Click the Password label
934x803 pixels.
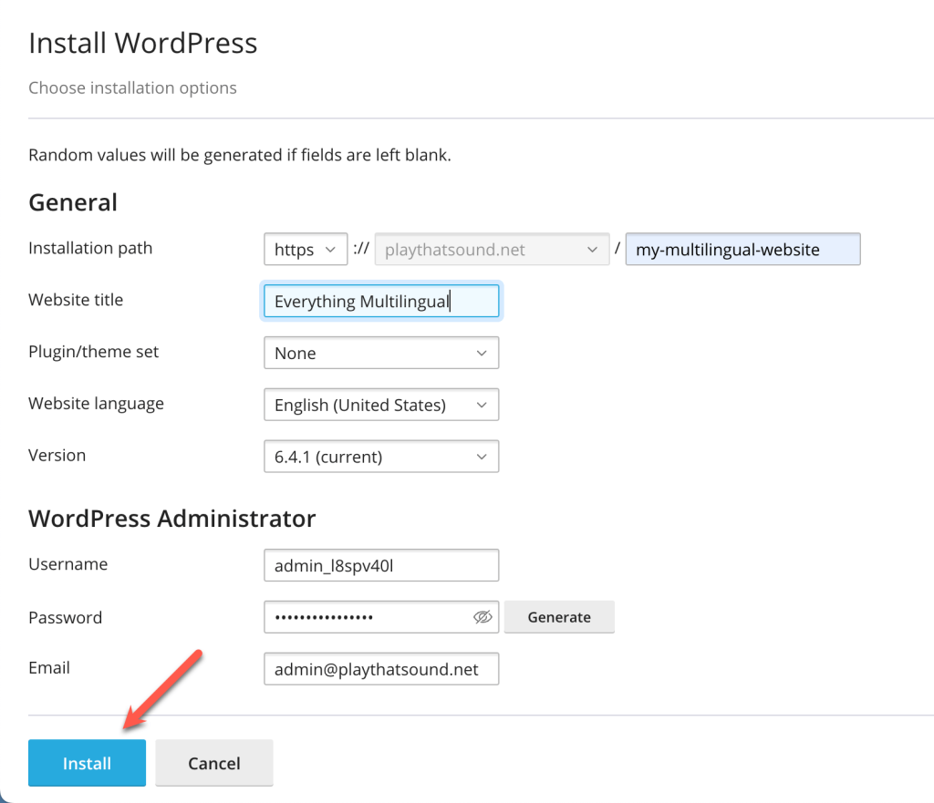point(66,617)
